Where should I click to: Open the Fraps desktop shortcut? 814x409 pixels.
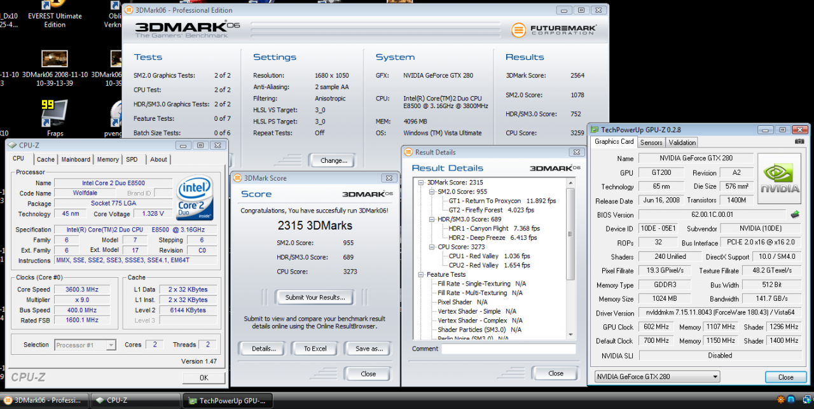(x=55, y=118)
